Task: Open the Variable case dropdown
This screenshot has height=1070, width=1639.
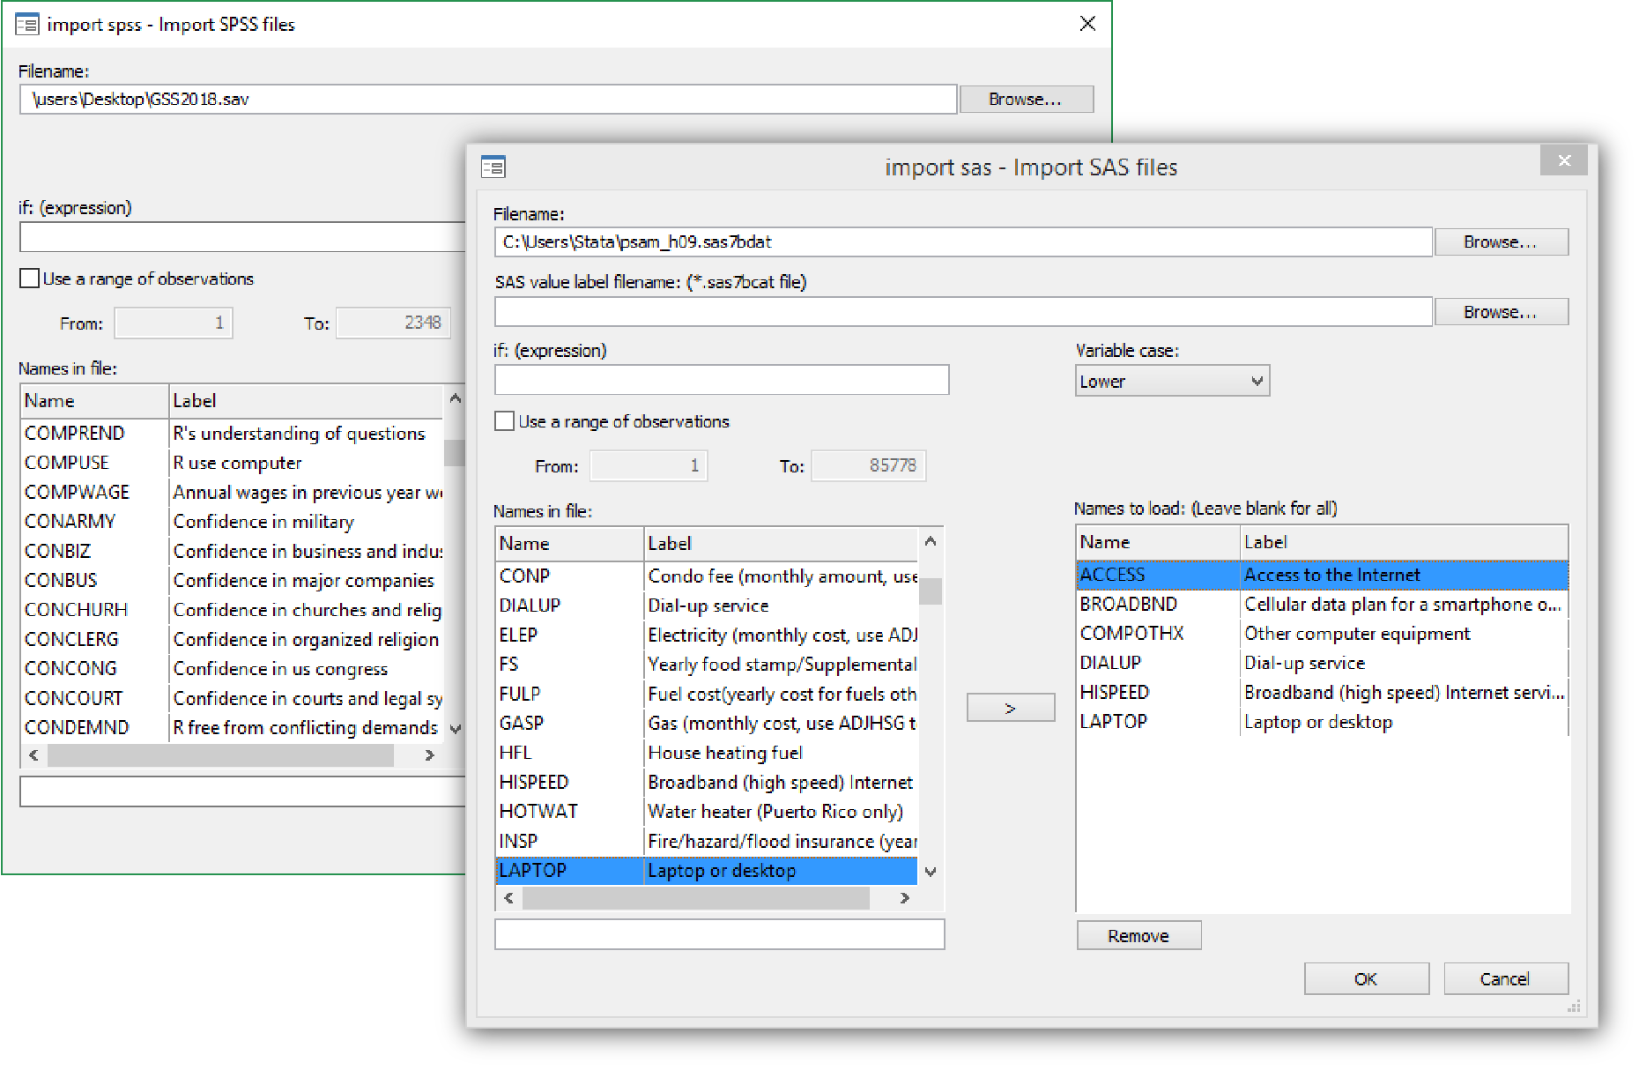Action: [x=1172, y=381]
